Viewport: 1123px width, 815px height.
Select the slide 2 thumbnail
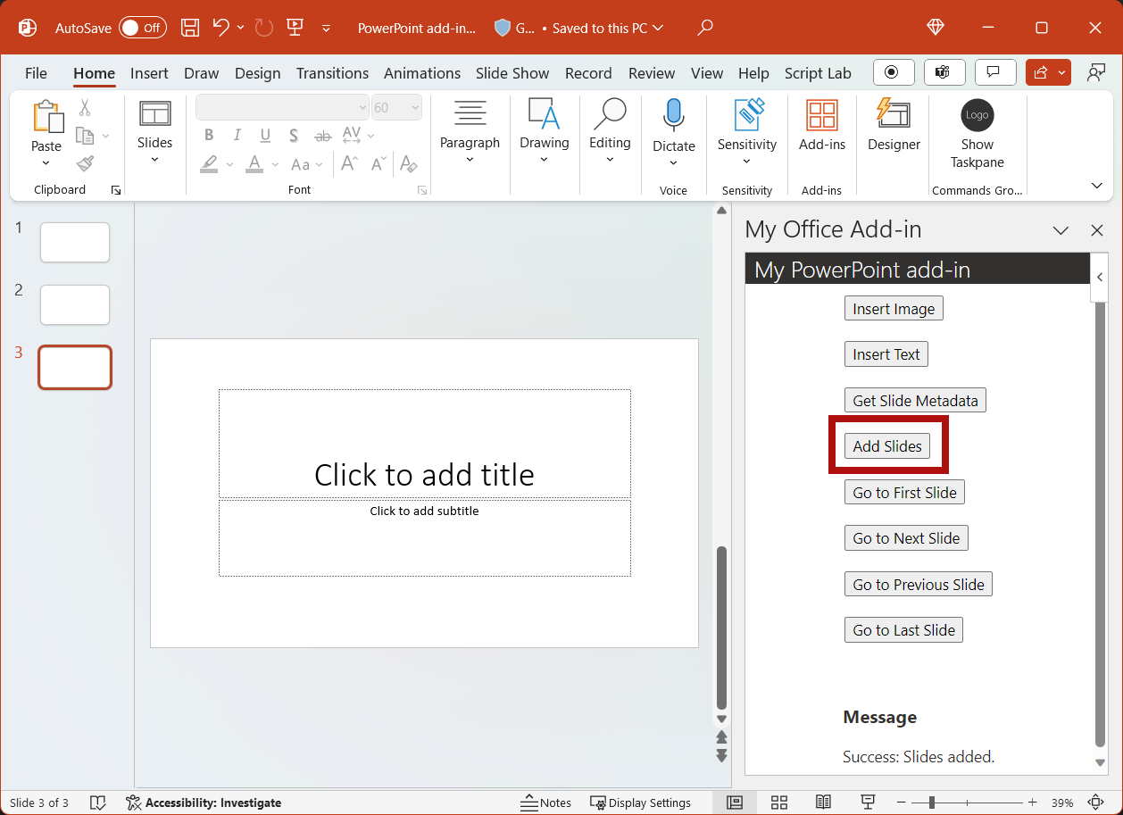pos(75,304)
